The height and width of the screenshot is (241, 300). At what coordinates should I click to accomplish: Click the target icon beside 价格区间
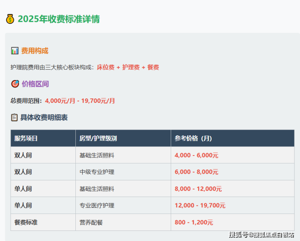[x=15, y=84]
